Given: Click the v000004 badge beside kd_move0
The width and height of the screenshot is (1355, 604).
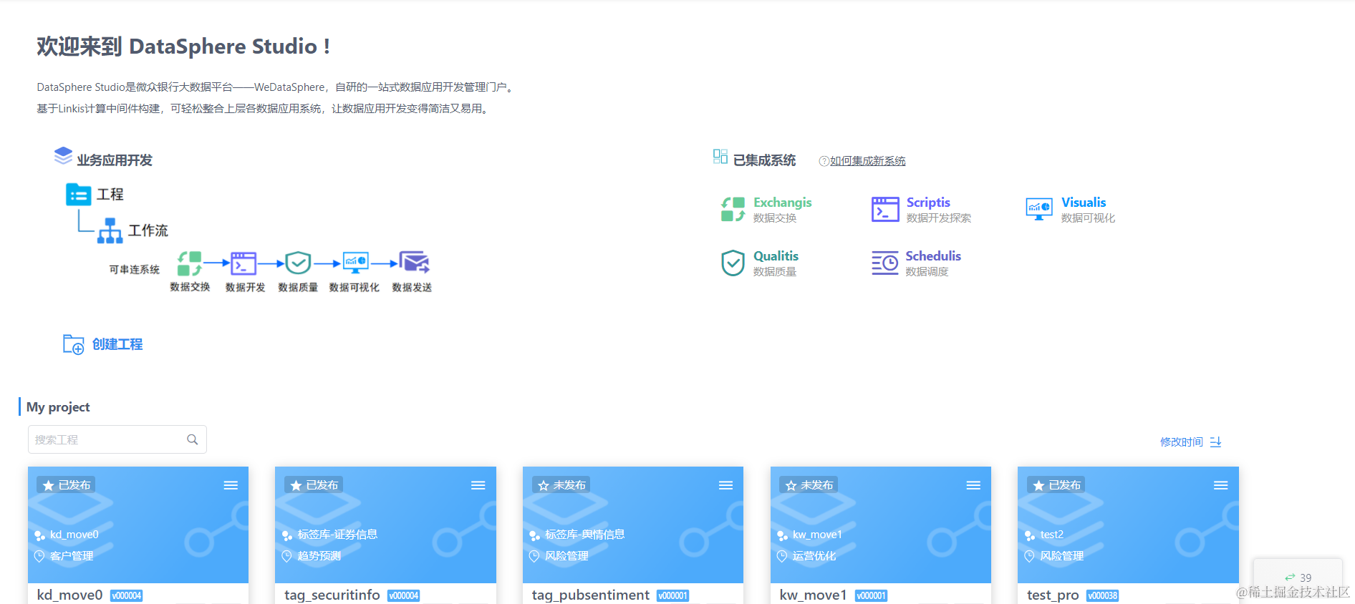Looking at the screenshot, I should (126, 595).
